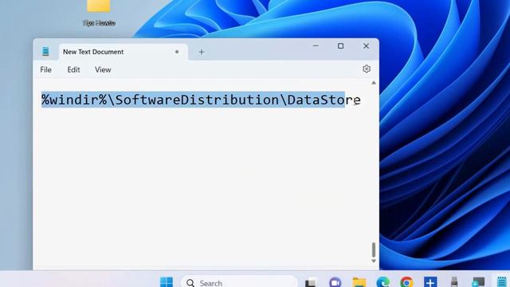Open the USB drive icon in taskbar

coord(454,282)
